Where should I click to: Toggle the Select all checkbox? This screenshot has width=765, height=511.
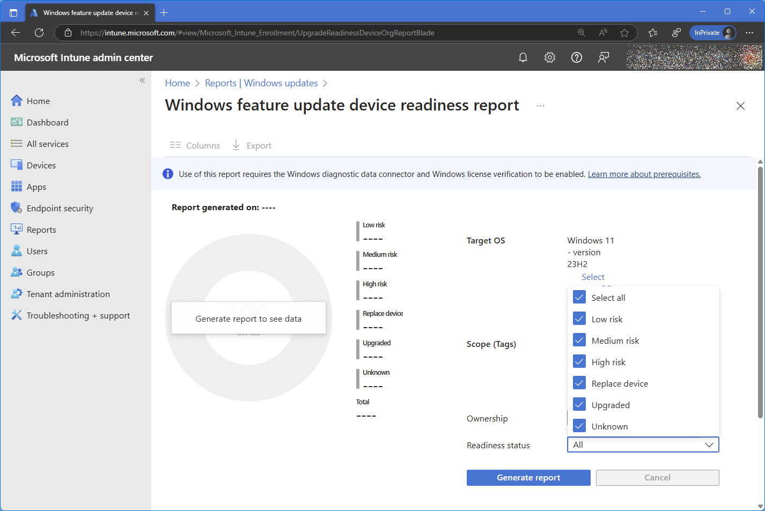pos(579,298)
